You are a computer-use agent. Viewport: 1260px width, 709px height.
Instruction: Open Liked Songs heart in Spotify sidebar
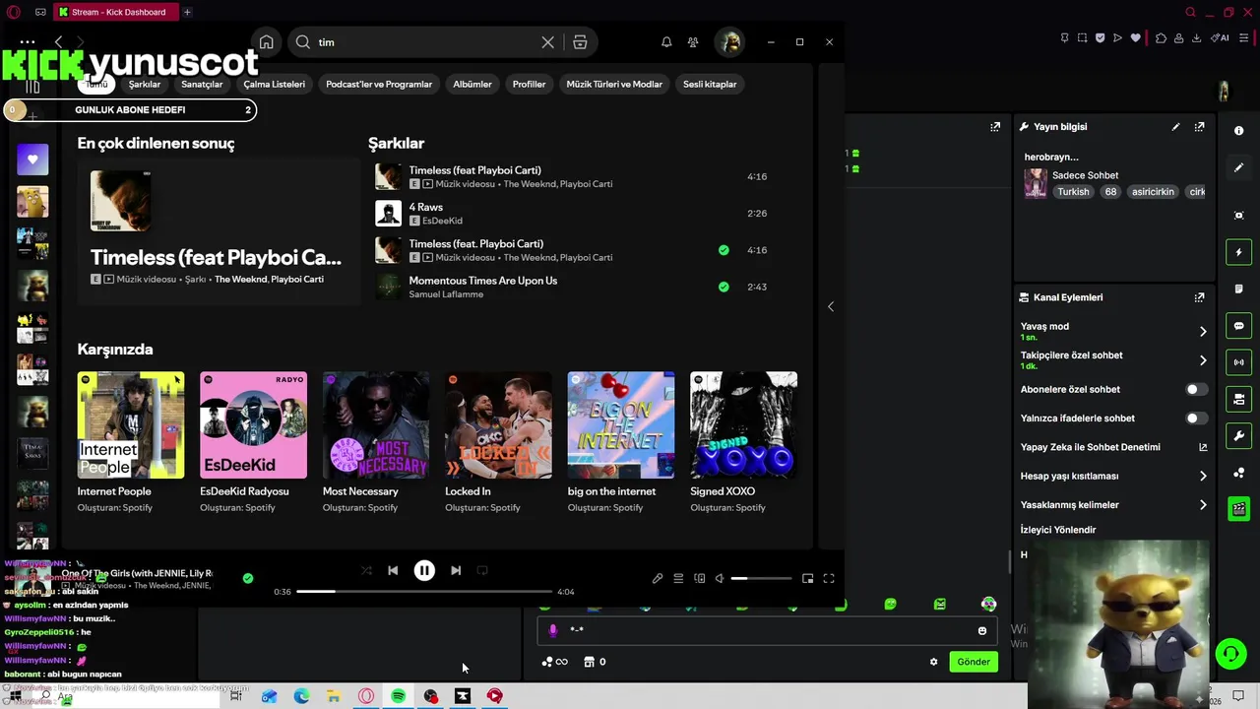tap(32, 160)
